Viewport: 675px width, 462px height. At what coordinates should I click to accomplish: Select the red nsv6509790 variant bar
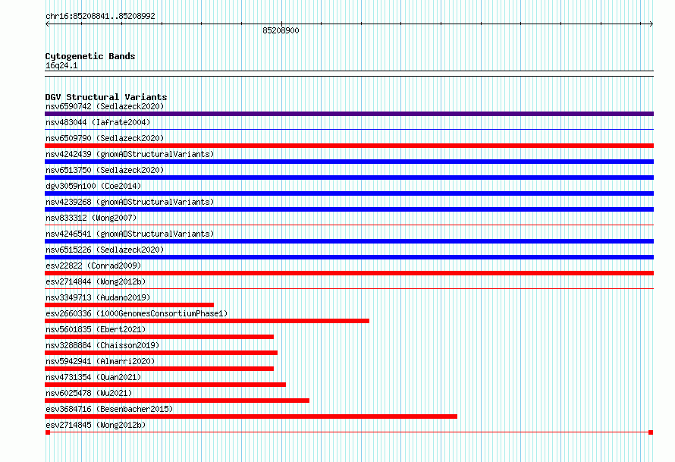point(349,146)
